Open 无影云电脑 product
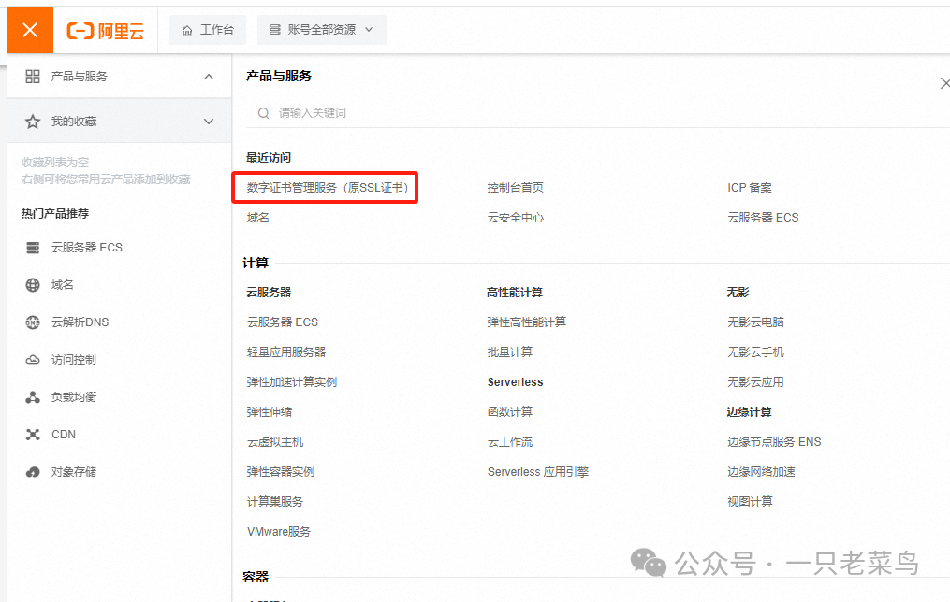This screenshot has height=602, width=950. coord(755,322)
